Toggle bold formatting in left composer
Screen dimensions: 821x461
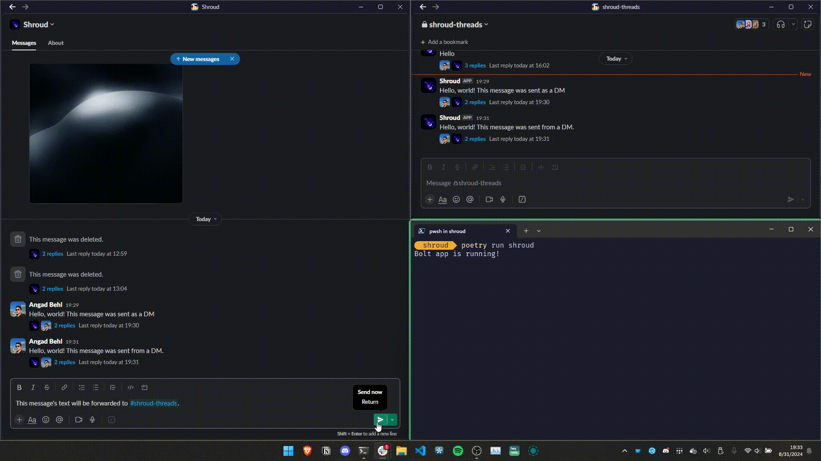point(19,388)
